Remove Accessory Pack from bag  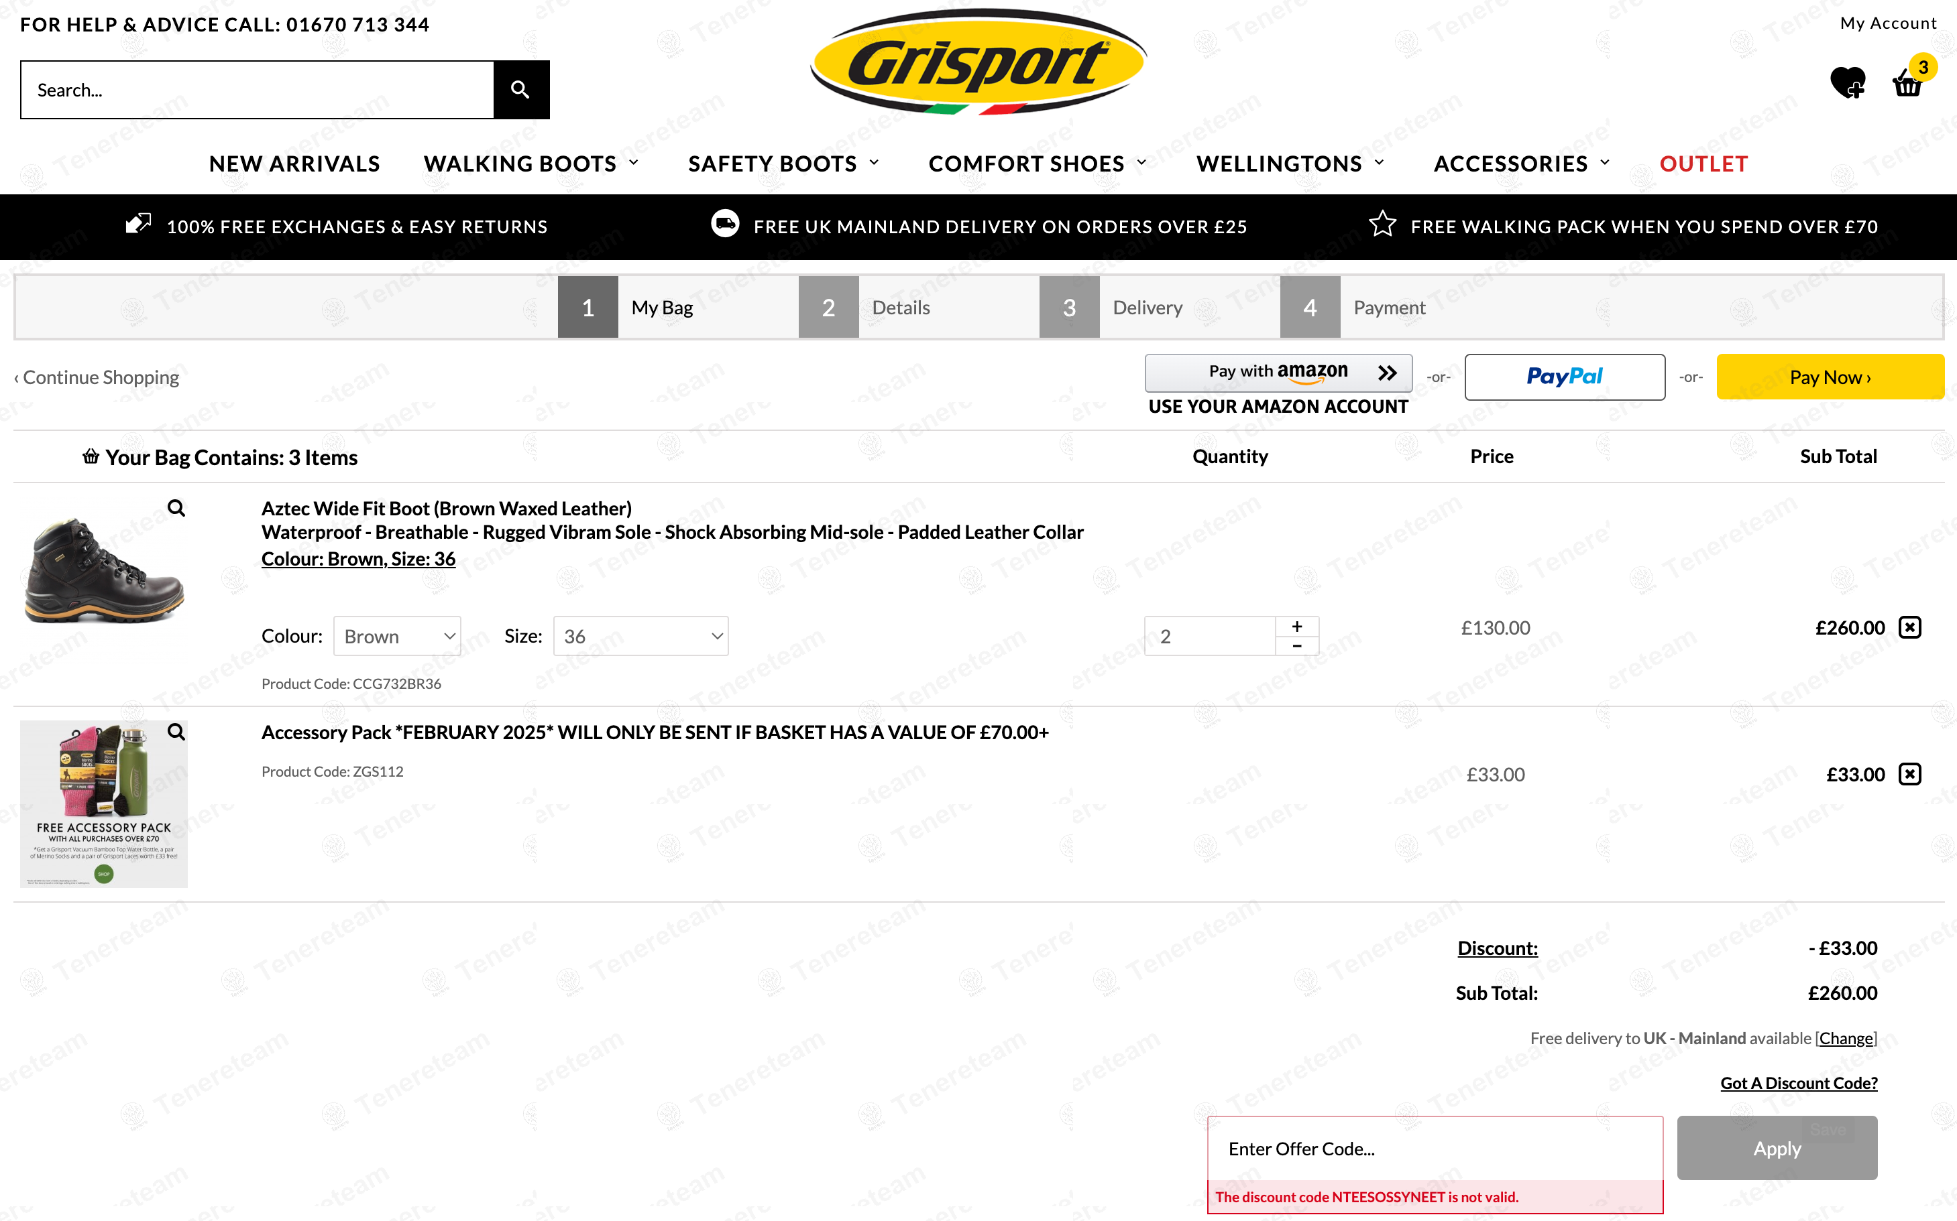click(1909, 775)
